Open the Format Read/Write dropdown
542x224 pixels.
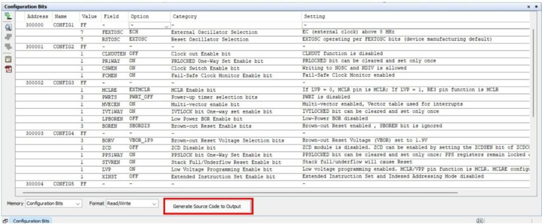[131, 203]
